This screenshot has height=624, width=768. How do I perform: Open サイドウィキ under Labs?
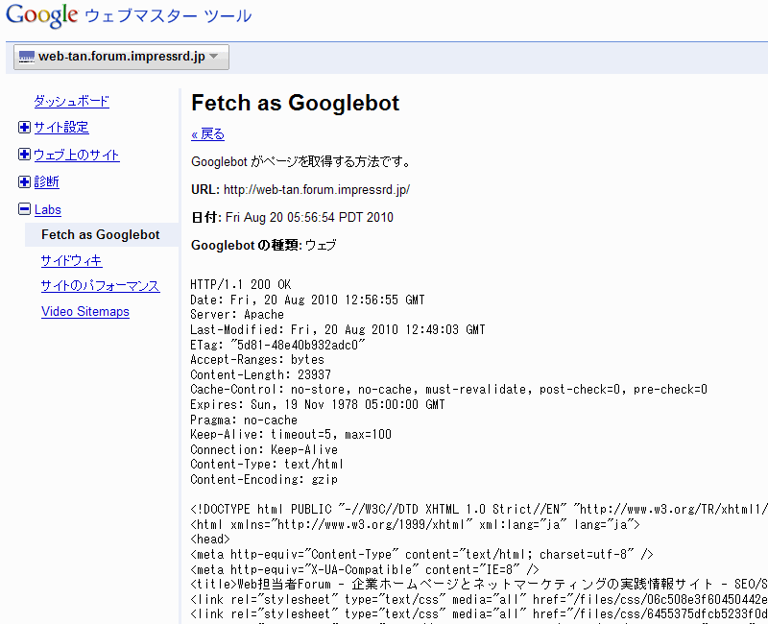(x=72, y=260)
